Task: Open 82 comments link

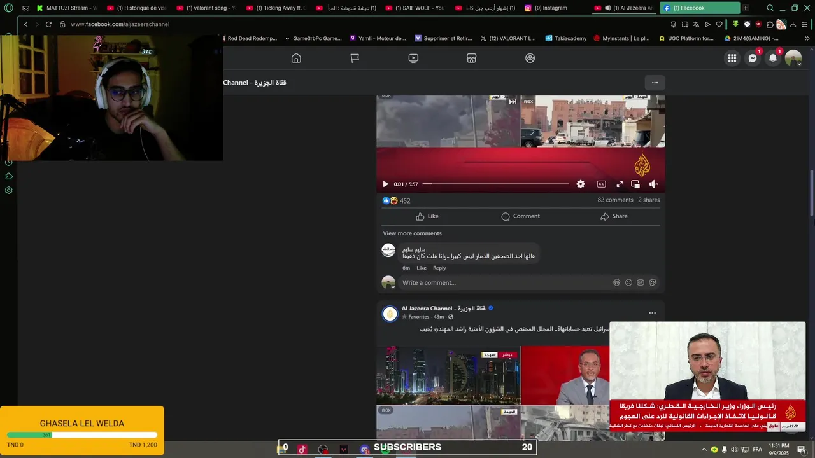Action: [615, 200]
